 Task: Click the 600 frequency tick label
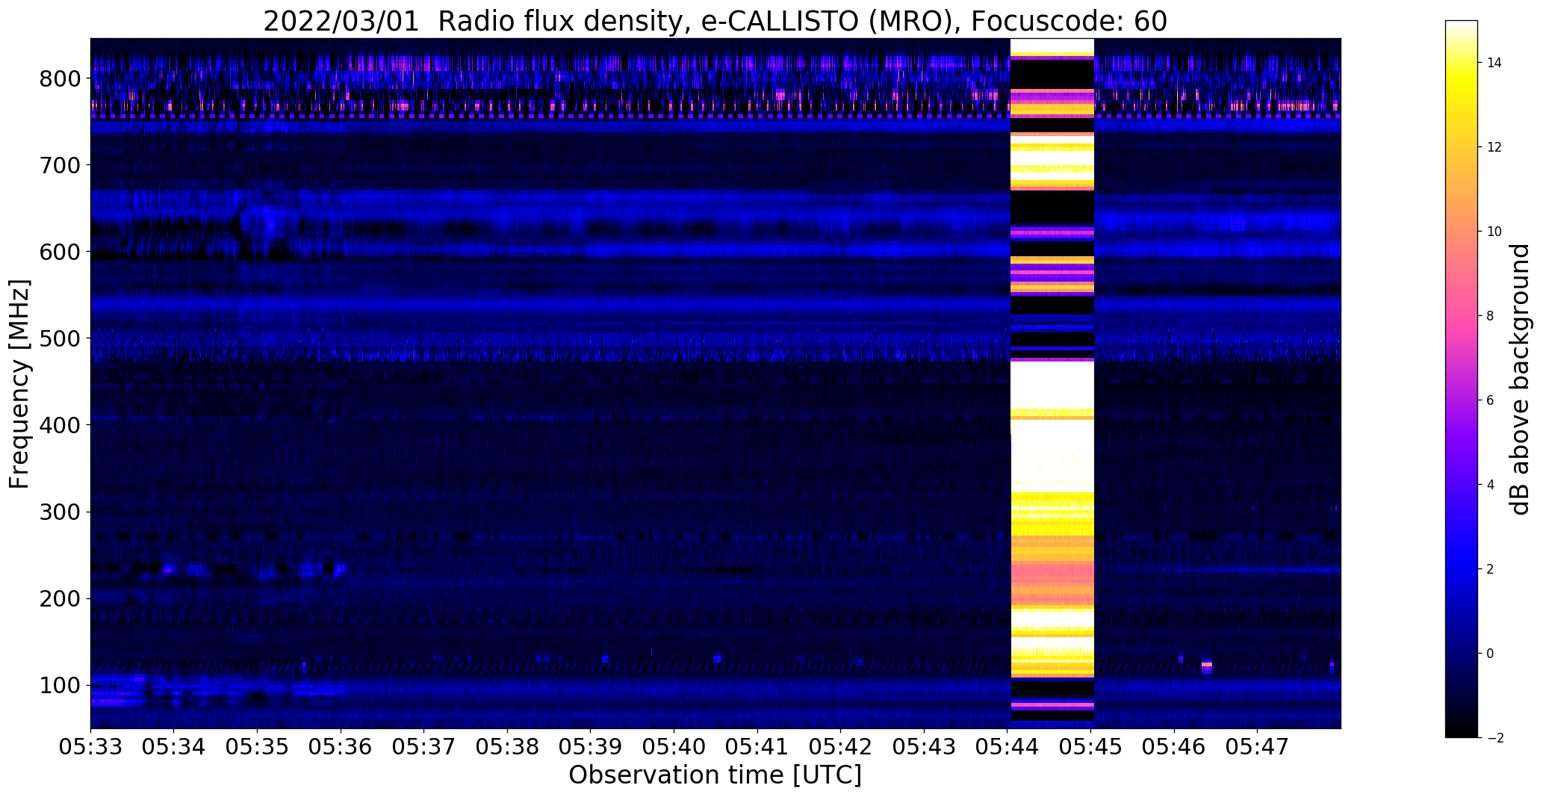(x=61, y=252)
